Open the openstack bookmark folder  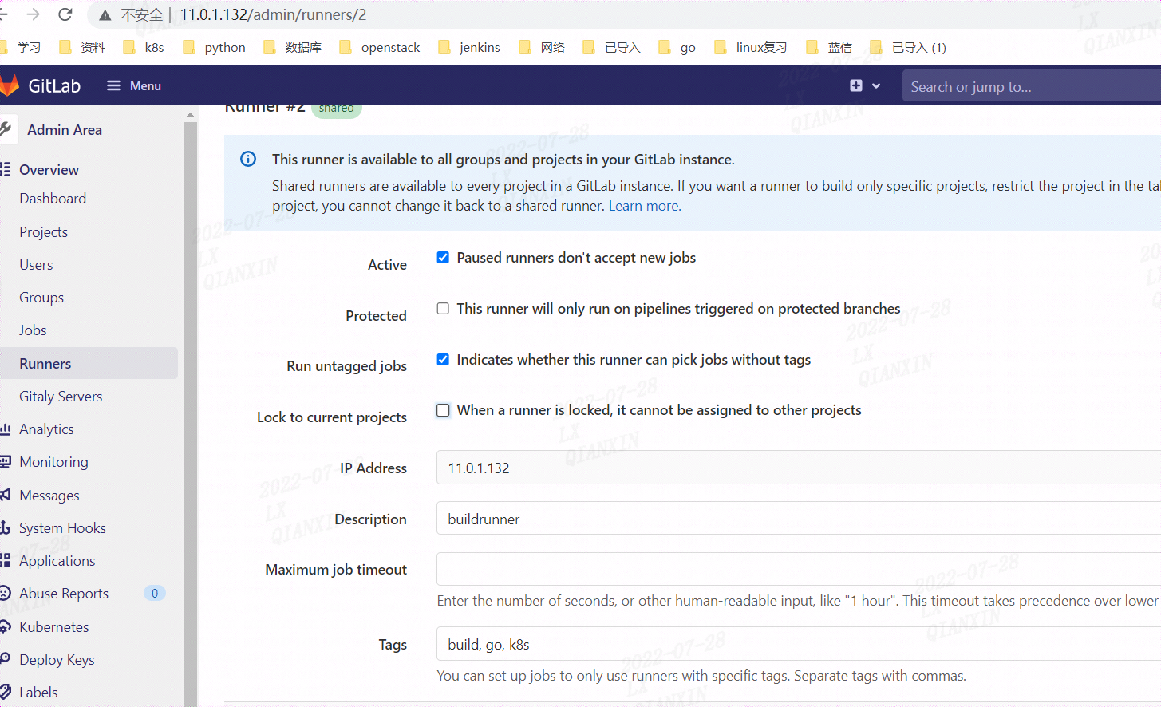point(380,48)
